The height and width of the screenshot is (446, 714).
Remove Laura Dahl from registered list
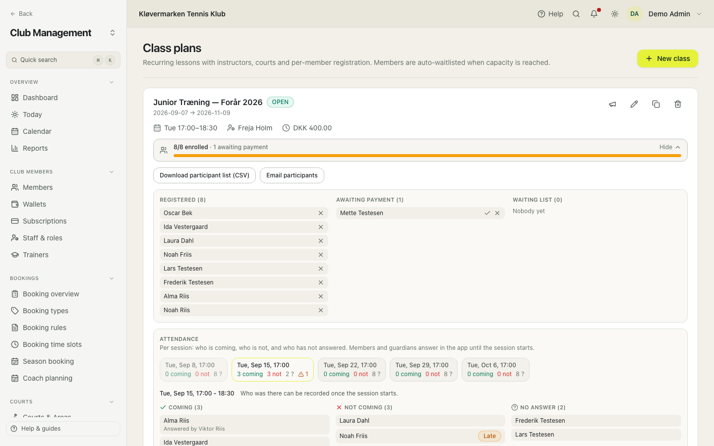pos(321,241)
